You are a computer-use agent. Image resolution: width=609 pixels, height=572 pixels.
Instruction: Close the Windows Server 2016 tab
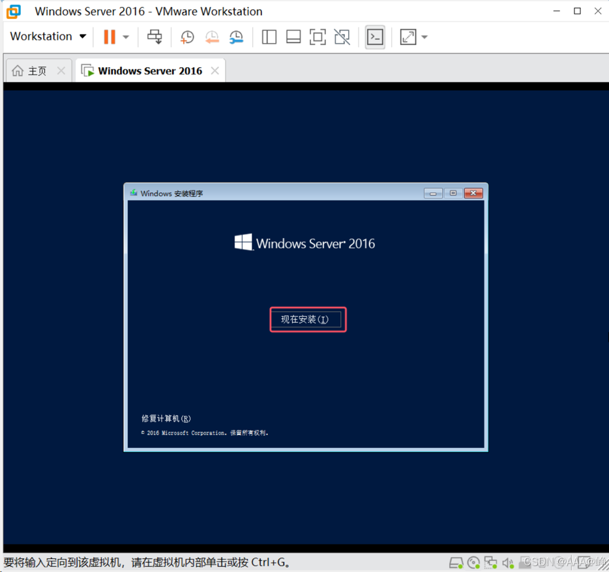pyautogui.click(x=215, y=70)
